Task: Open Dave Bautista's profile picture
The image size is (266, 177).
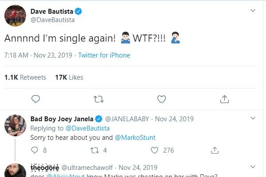Action: click(x=15, y=15)
